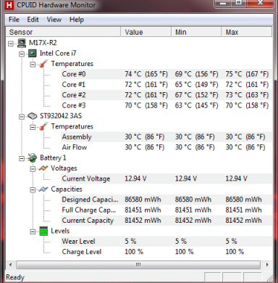This screenshot has height=283, width=278.
Task: Collapse the Capacities branch
Action: coord(33,190)
